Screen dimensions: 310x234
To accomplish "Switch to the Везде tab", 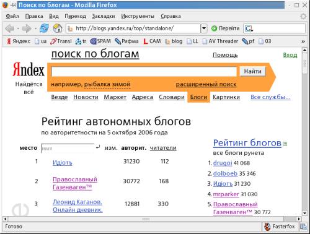I will point(60,97).
